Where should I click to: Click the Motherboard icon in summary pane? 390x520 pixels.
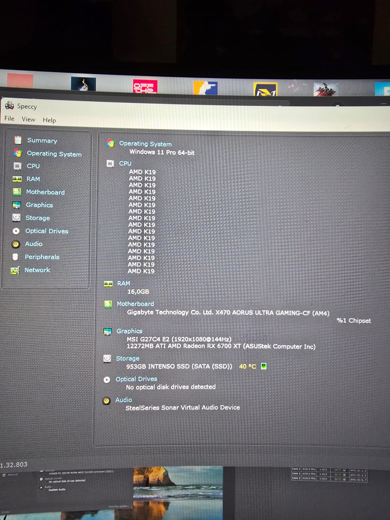tap(108, 304)
